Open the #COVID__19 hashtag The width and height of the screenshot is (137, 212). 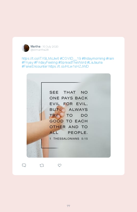coord(70,58)
